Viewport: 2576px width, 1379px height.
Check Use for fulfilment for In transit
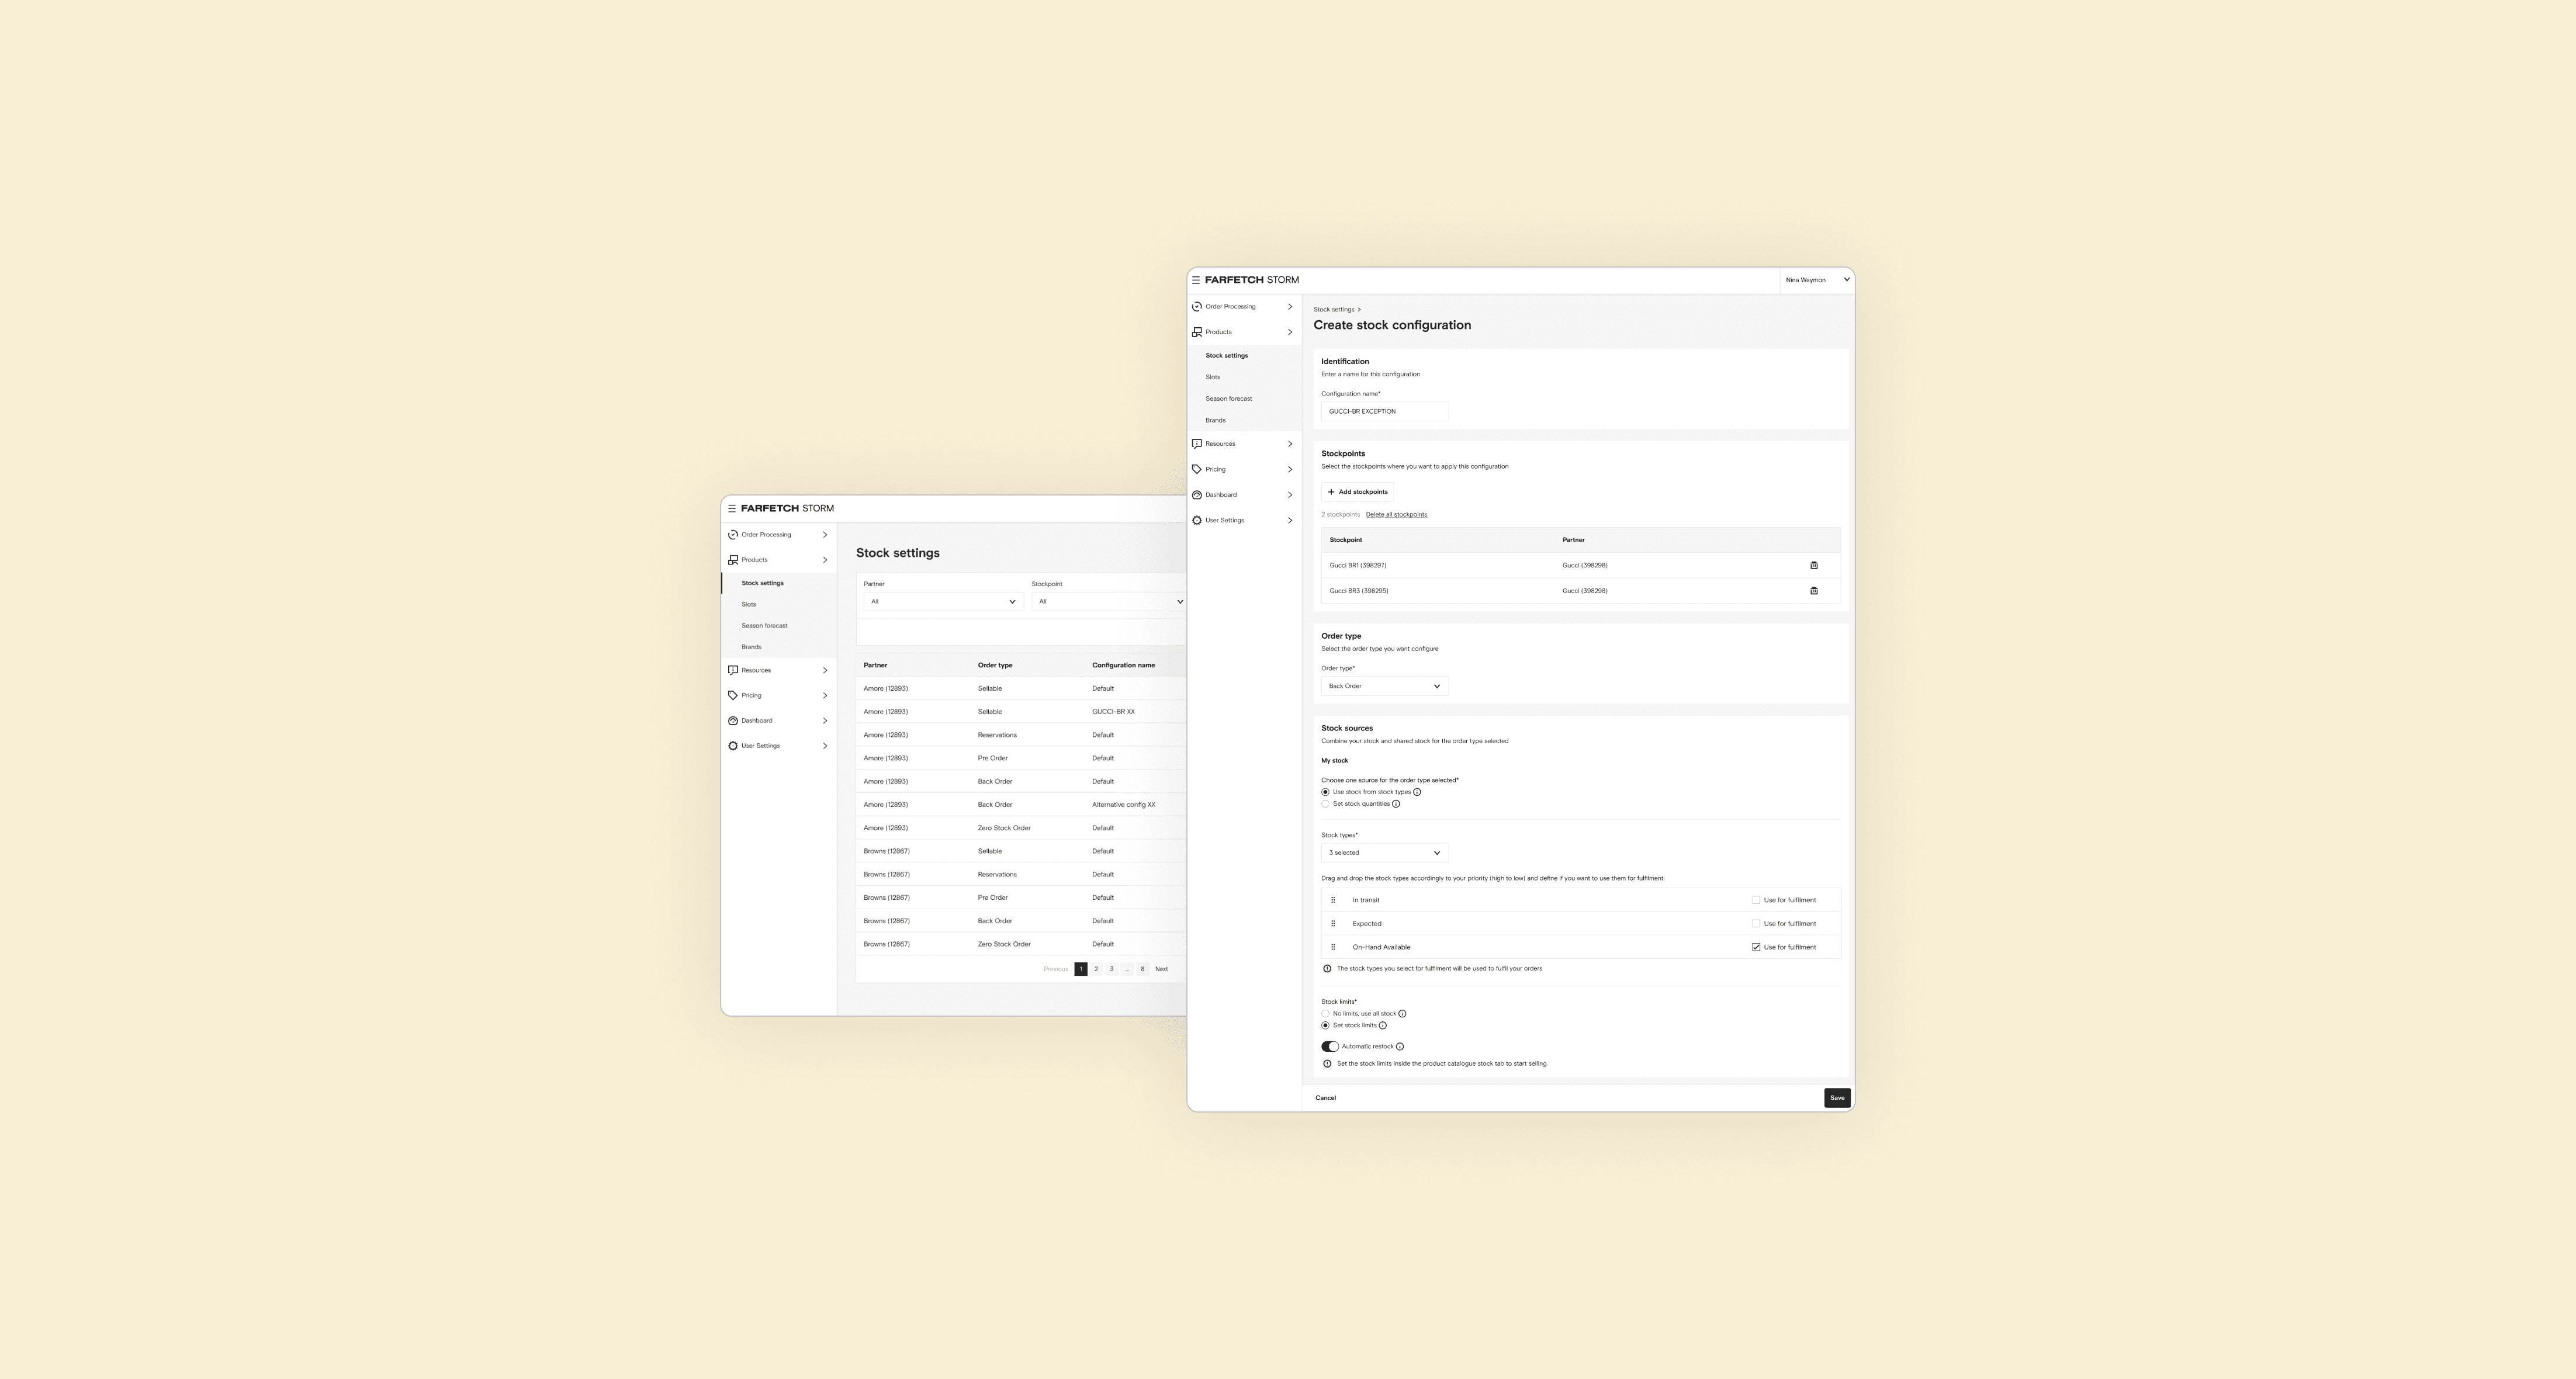1756,900
